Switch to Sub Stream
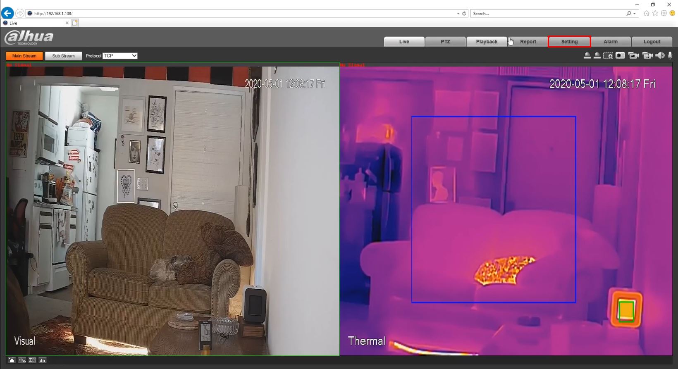 (64, 56)
